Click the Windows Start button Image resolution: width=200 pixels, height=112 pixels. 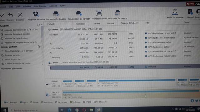pyautogui.click(x=5, y=110)
